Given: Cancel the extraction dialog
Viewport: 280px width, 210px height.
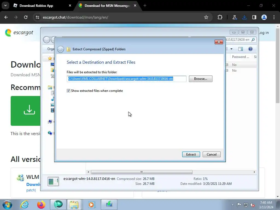Looking at the screenshot, I should click(211, 154).
